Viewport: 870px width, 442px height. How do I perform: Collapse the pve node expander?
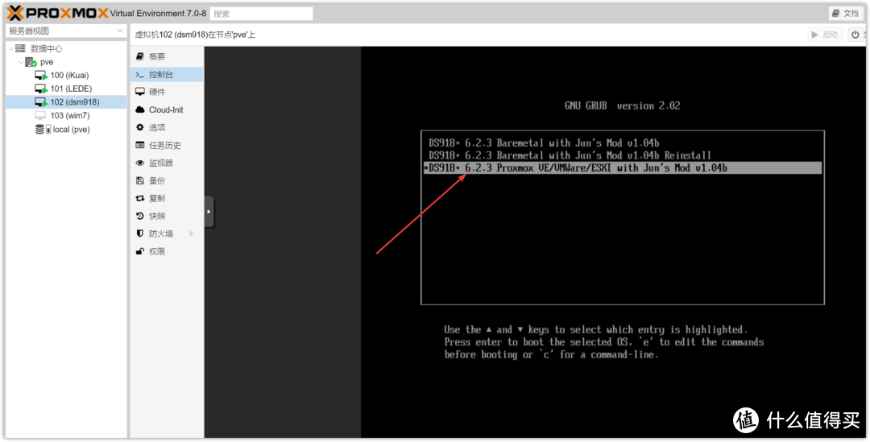[21, 62]
